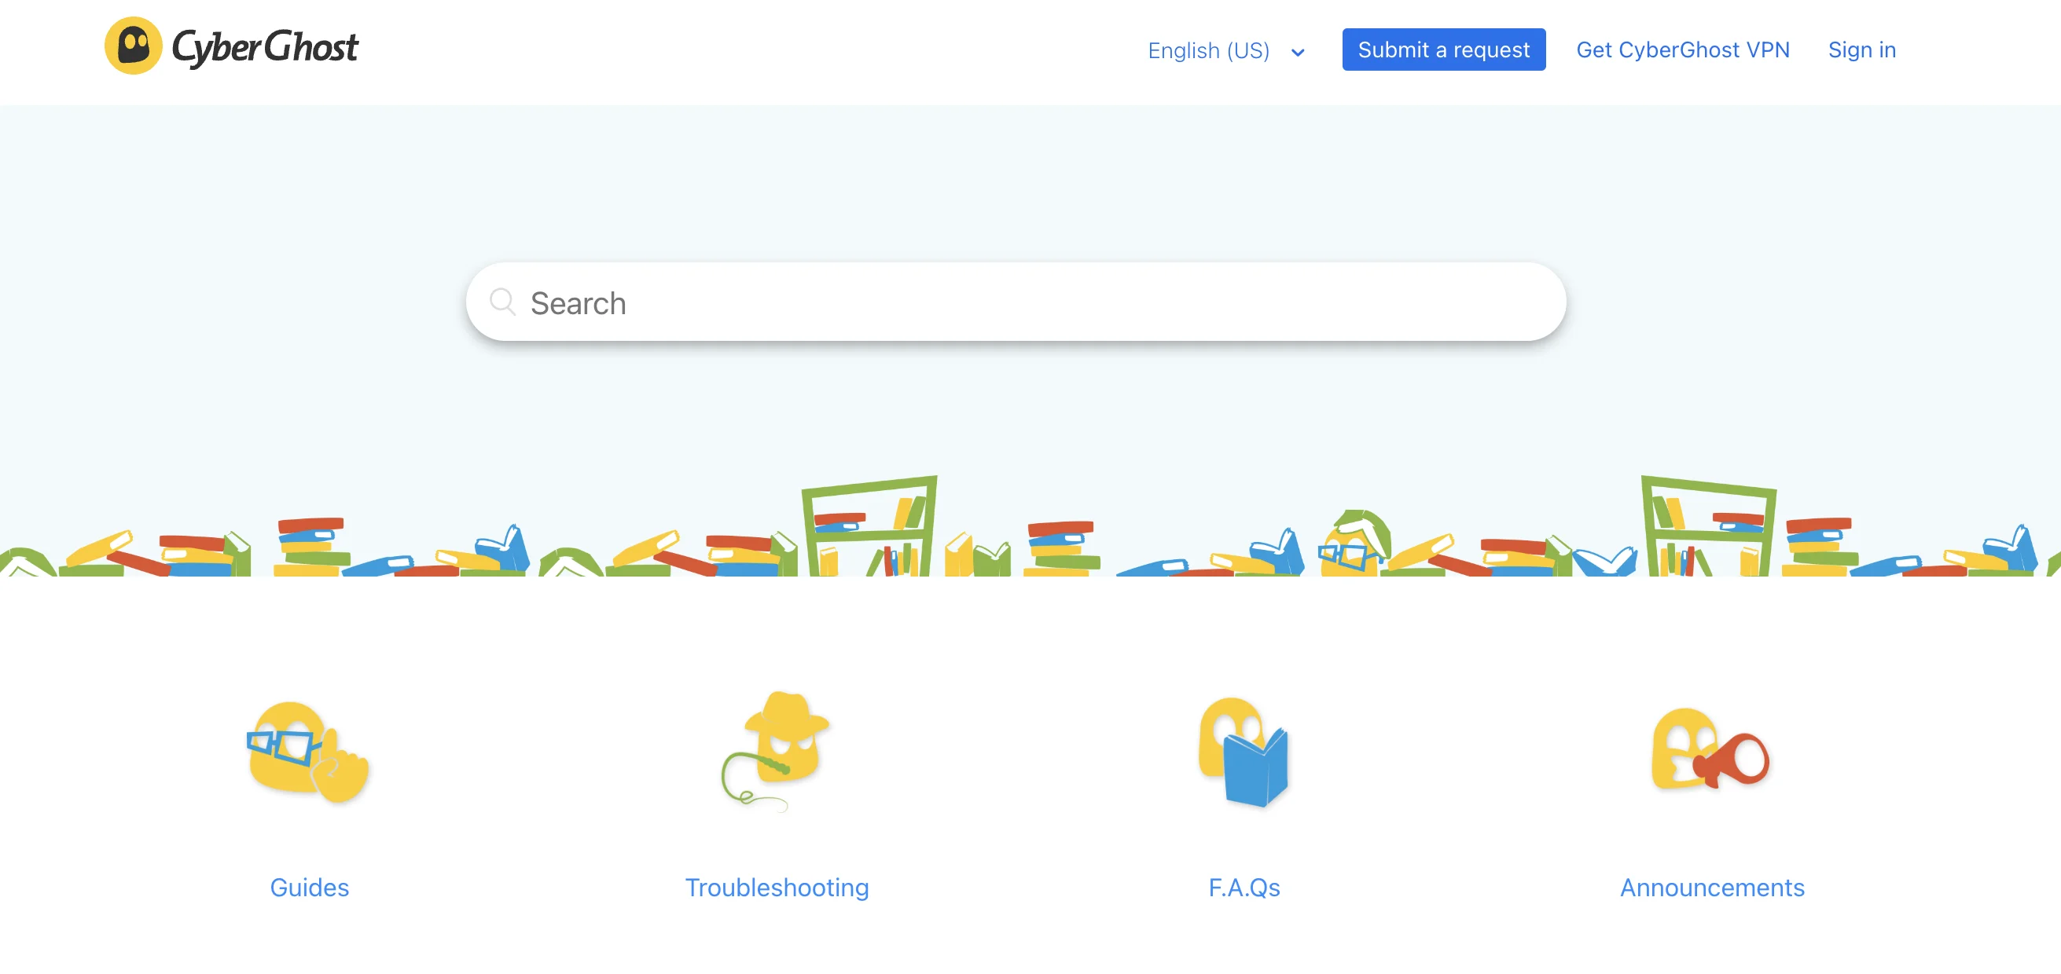The image size is (2061, 974).
Task: Click the magnifying glass search icon
Action: [501, 302]
